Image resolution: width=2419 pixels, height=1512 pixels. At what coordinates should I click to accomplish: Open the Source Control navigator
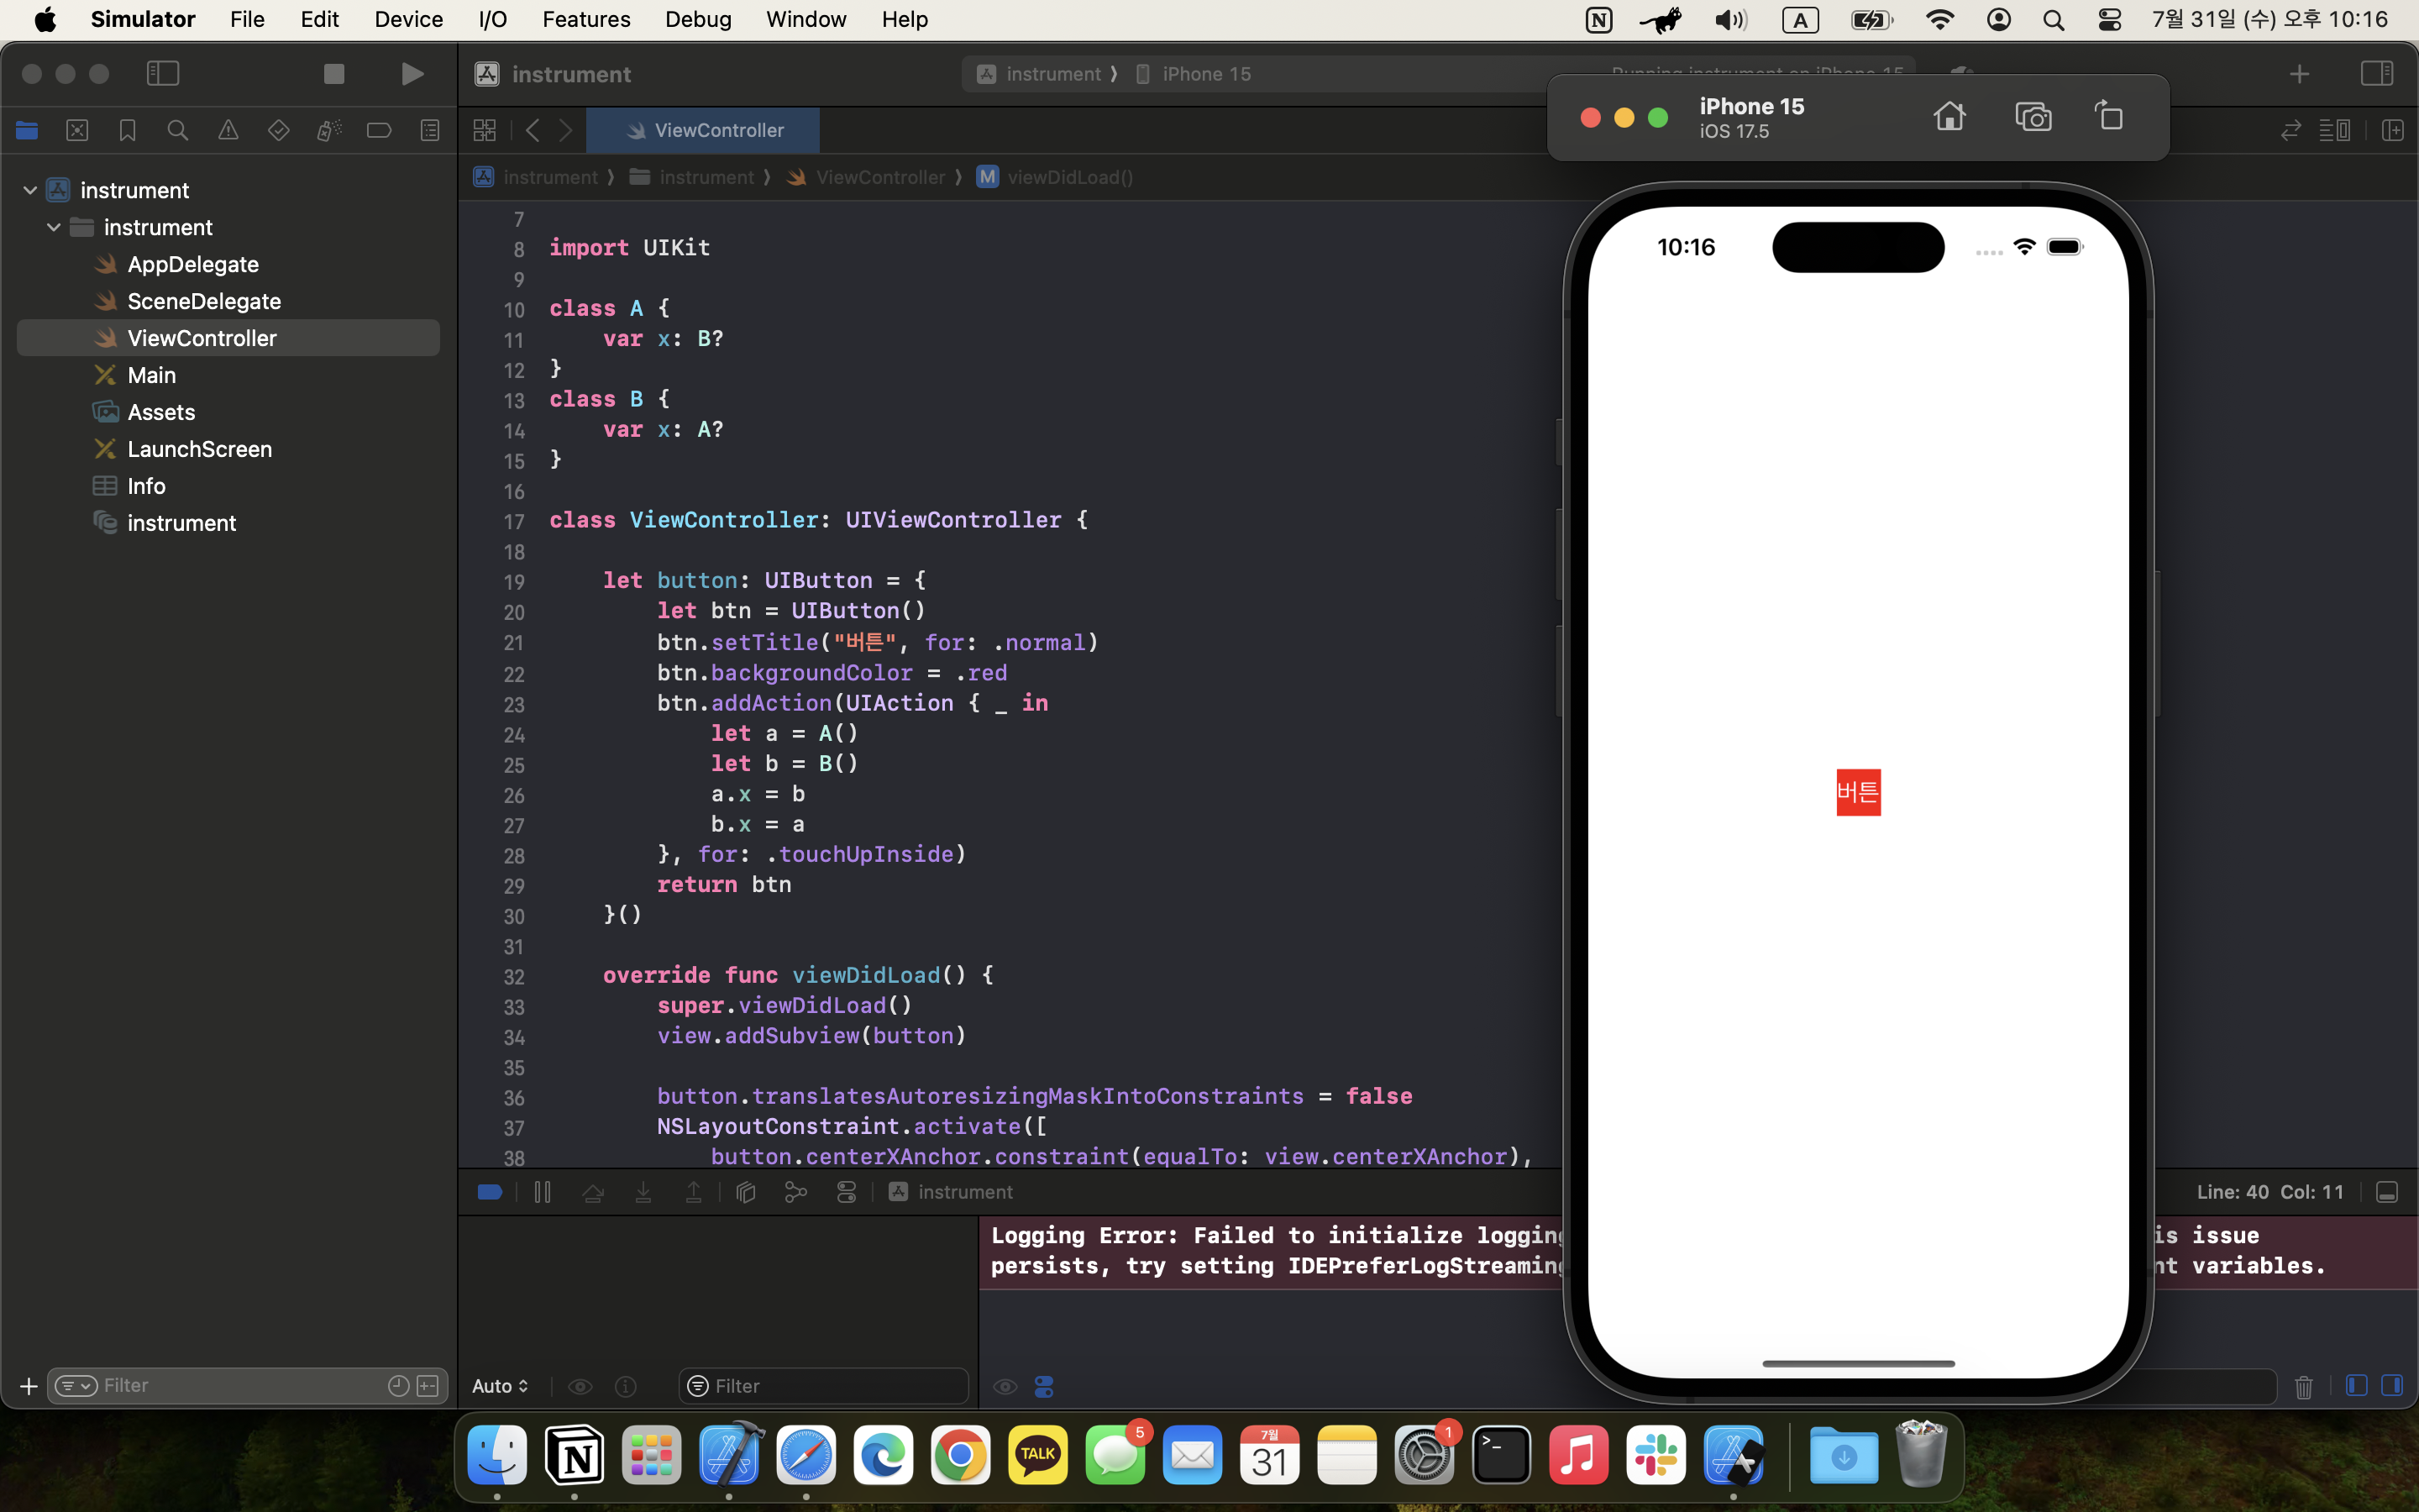click(77, 130)
